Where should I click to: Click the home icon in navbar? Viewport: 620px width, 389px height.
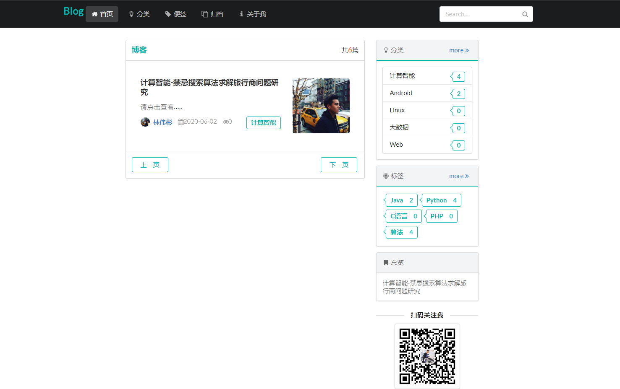[94, 14]
